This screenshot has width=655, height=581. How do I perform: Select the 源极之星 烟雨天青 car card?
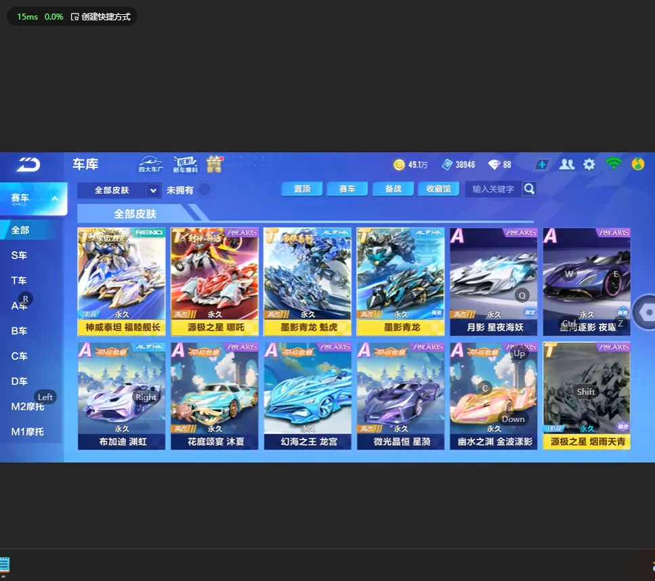[x=587, y=396]
